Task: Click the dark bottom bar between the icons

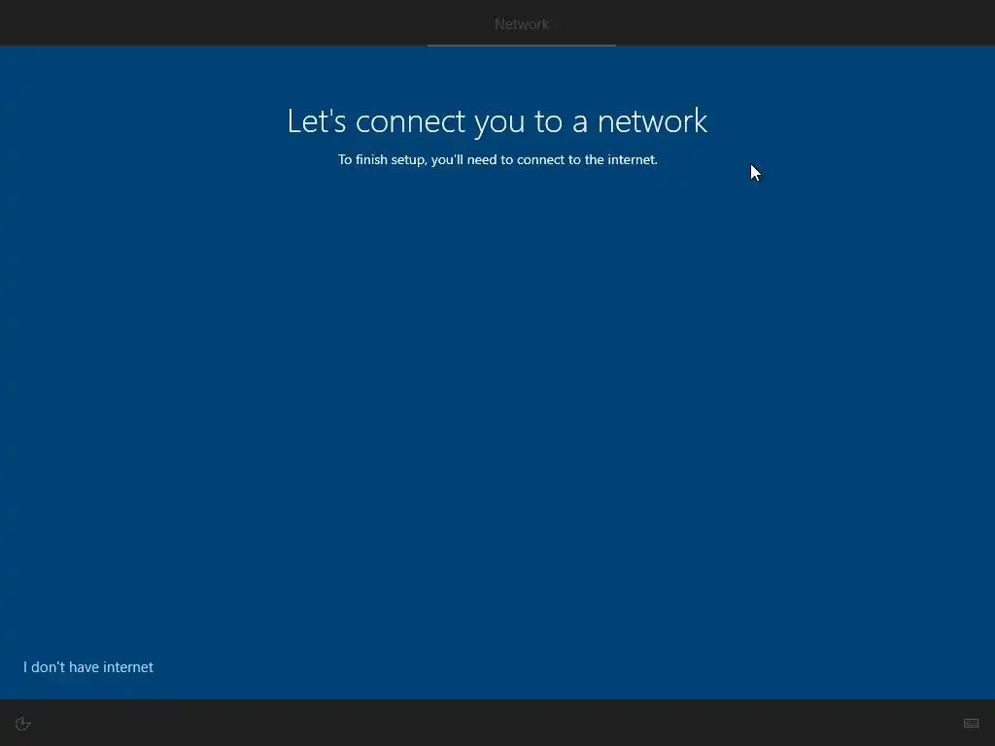Action: 497,723
